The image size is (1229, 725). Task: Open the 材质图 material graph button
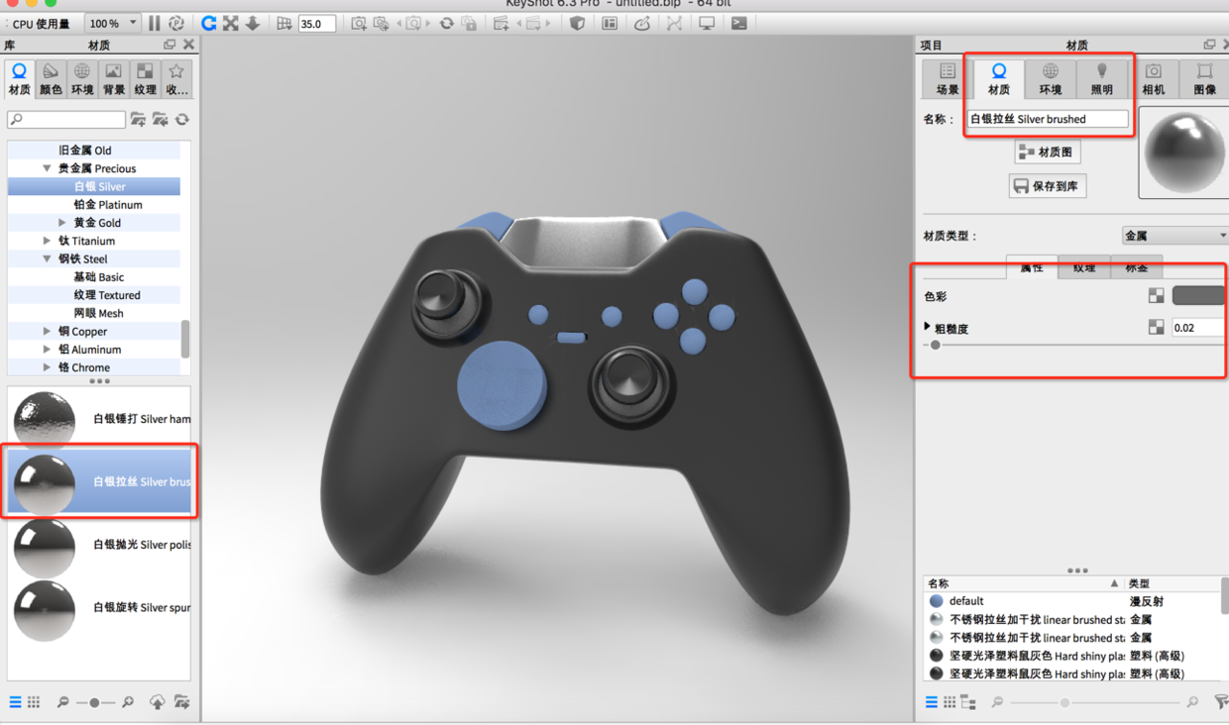click(1047, 152)
